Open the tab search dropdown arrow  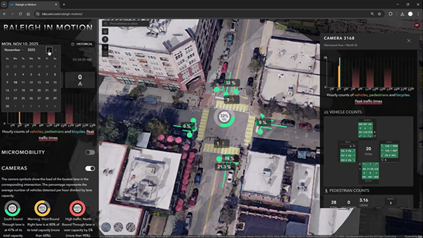[4, 4]
